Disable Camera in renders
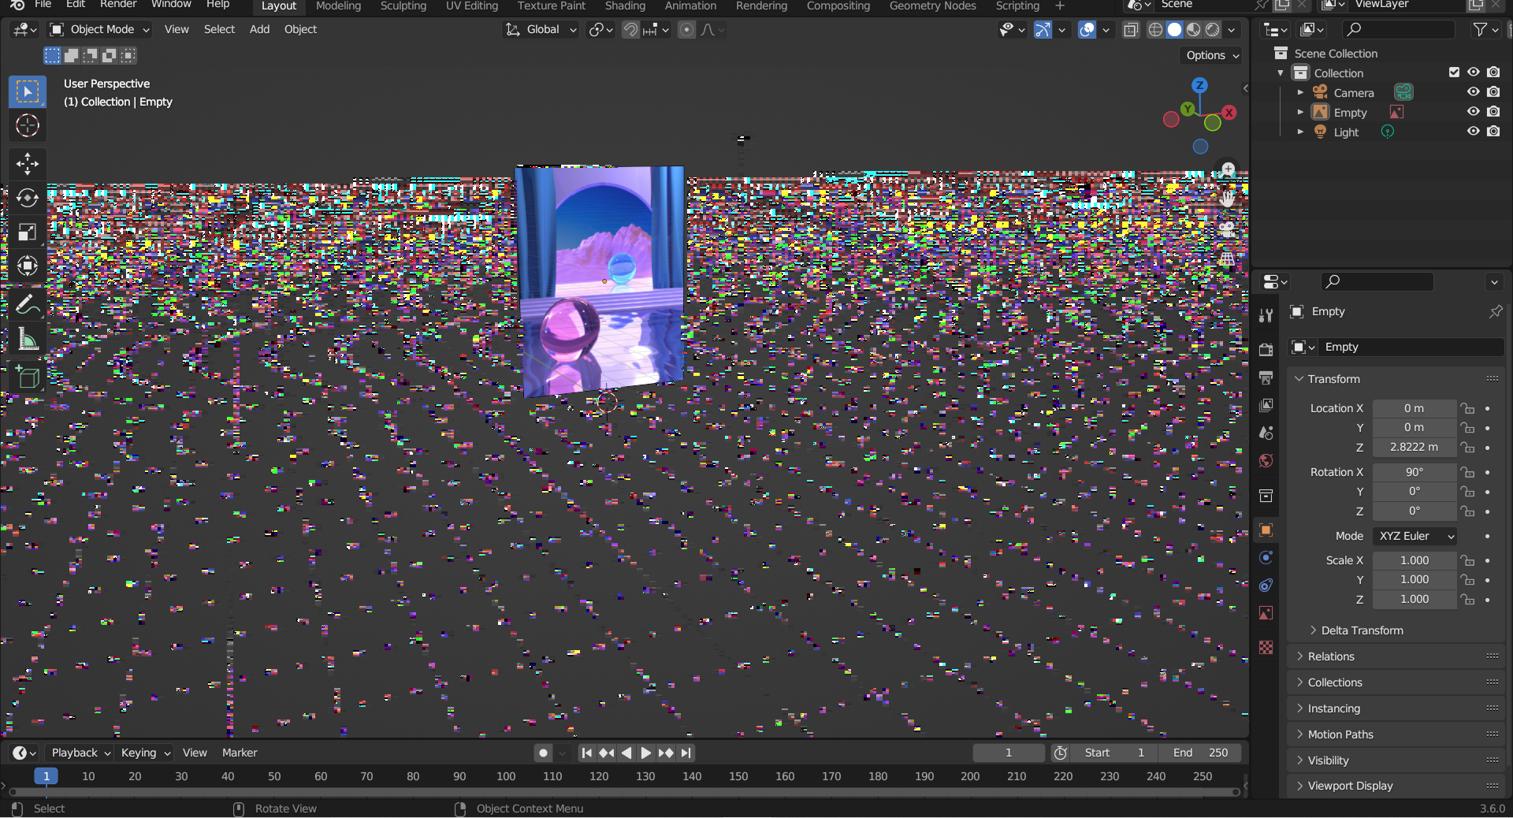Image resolution: width=1513 pixels, height=818 pixels. point(1493,92)
